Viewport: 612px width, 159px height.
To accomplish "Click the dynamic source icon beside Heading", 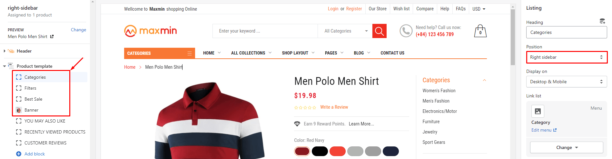I will [602, 21].
